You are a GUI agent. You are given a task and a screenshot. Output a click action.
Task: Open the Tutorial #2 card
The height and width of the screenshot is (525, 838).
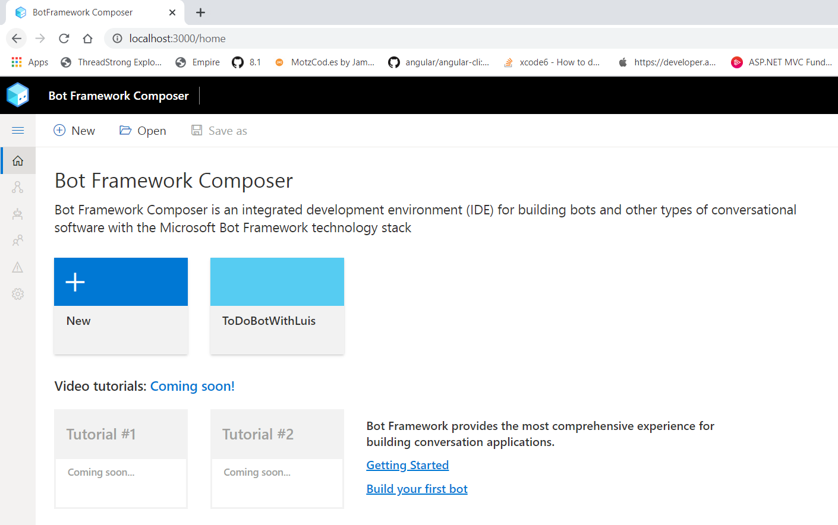pos(277,458)
